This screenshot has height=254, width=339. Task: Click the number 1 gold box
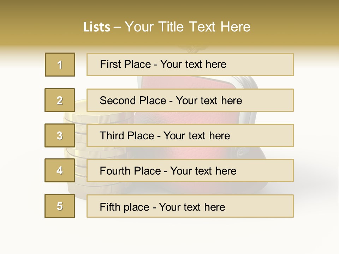[60, 65]
